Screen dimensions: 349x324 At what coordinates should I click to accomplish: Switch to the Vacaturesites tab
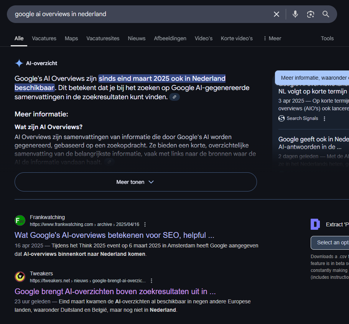(103, 38)
